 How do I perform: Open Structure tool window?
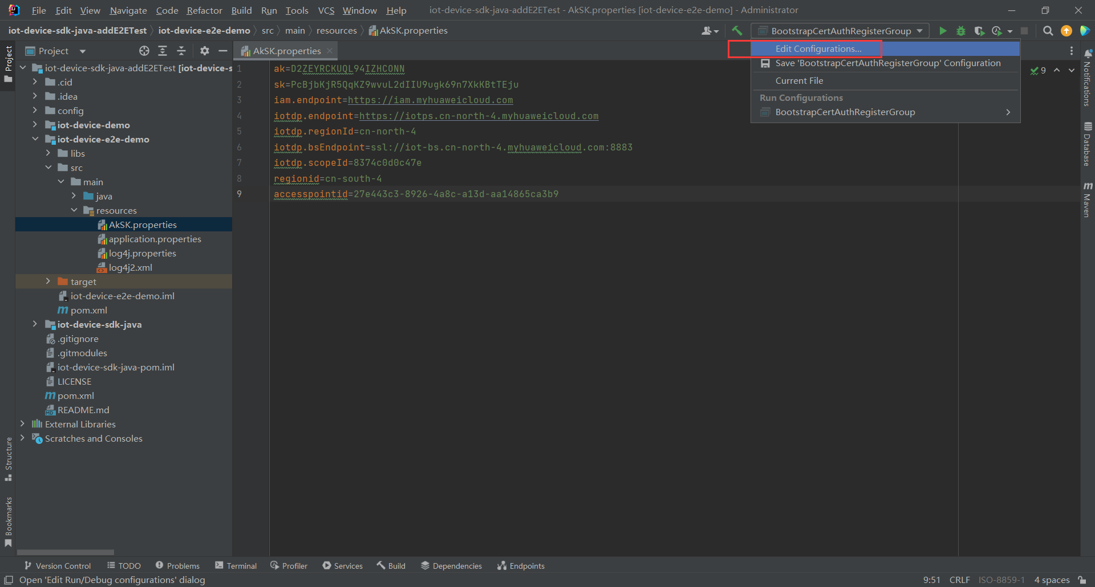click(x=8, y=459)
